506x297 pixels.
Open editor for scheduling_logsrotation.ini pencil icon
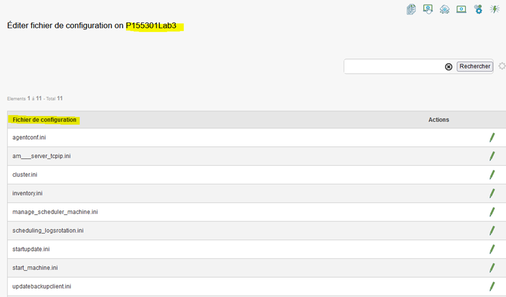pyautogui.click(x=492, y=230)
